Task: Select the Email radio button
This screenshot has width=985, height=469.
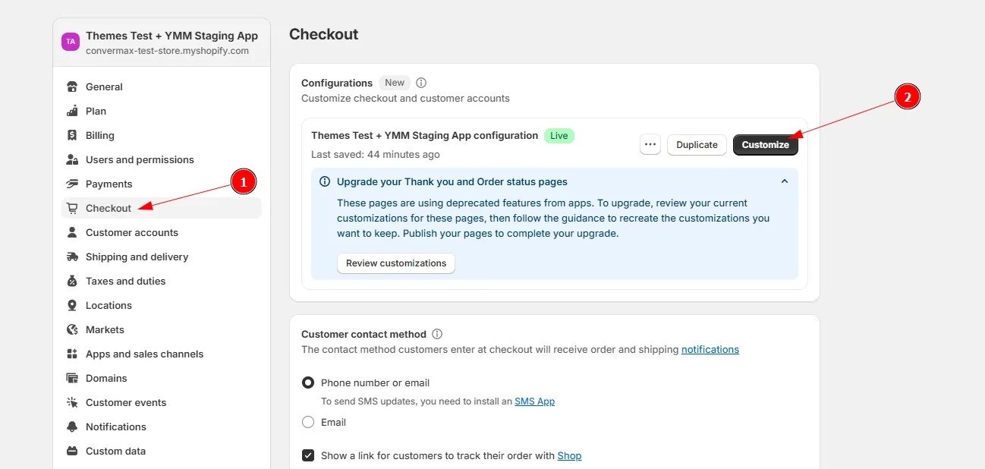Action: coord(308,422)
